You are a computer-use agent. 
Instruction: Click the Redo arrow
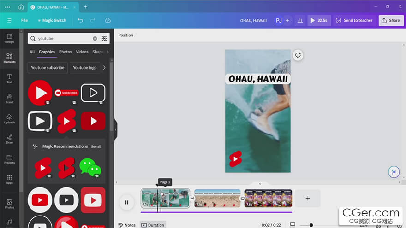point(92,20)
